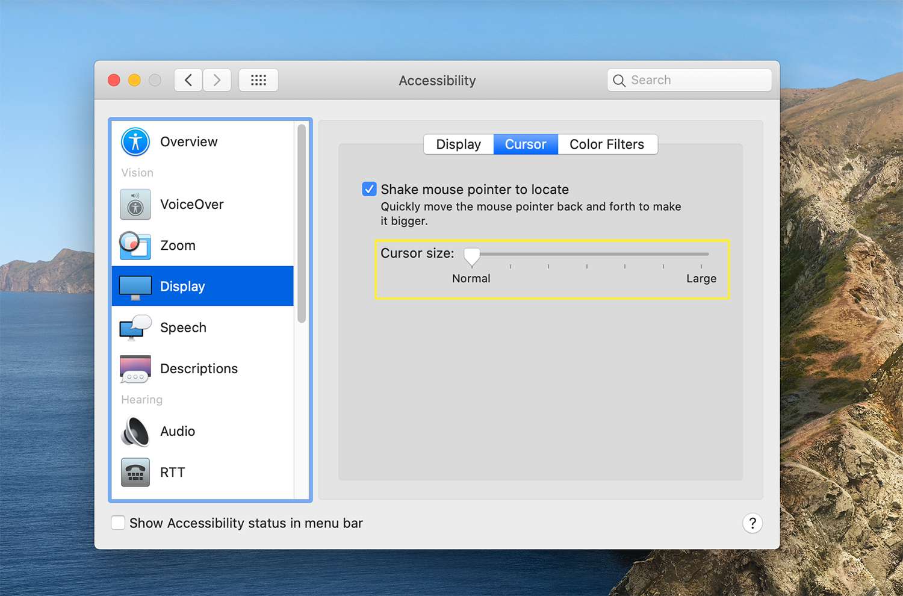Screen dimensions: 903x596
Task: Select the Audio speaker icon
Action: coord(135,432)
